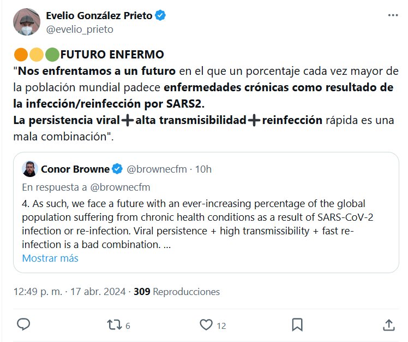Expand quoted tweet with Mostrar más

[50, 258]
